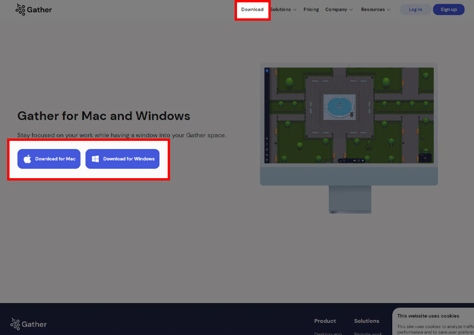The height and width of the screenshot is (335, 474).
Task: Expand the Solutions dropdown in the header
Action: [x=283, y=9]
